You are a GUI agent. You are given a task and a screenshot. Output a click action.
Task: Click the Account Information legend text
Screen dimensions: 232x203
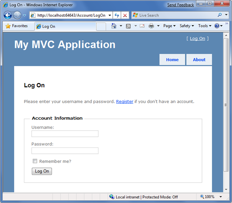(x=57, y=118)
